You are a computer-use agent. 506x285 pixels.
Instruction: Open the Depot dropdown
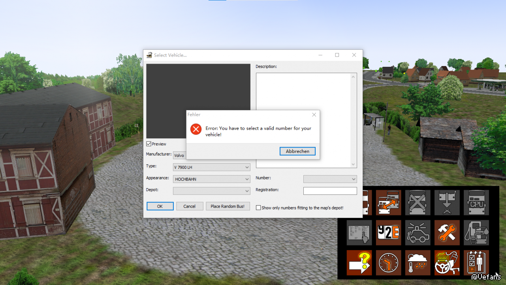(212, 191)
